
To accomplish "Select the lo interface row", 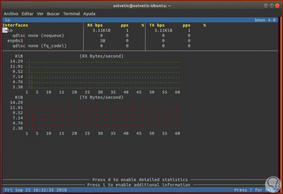I will point(10,30).
